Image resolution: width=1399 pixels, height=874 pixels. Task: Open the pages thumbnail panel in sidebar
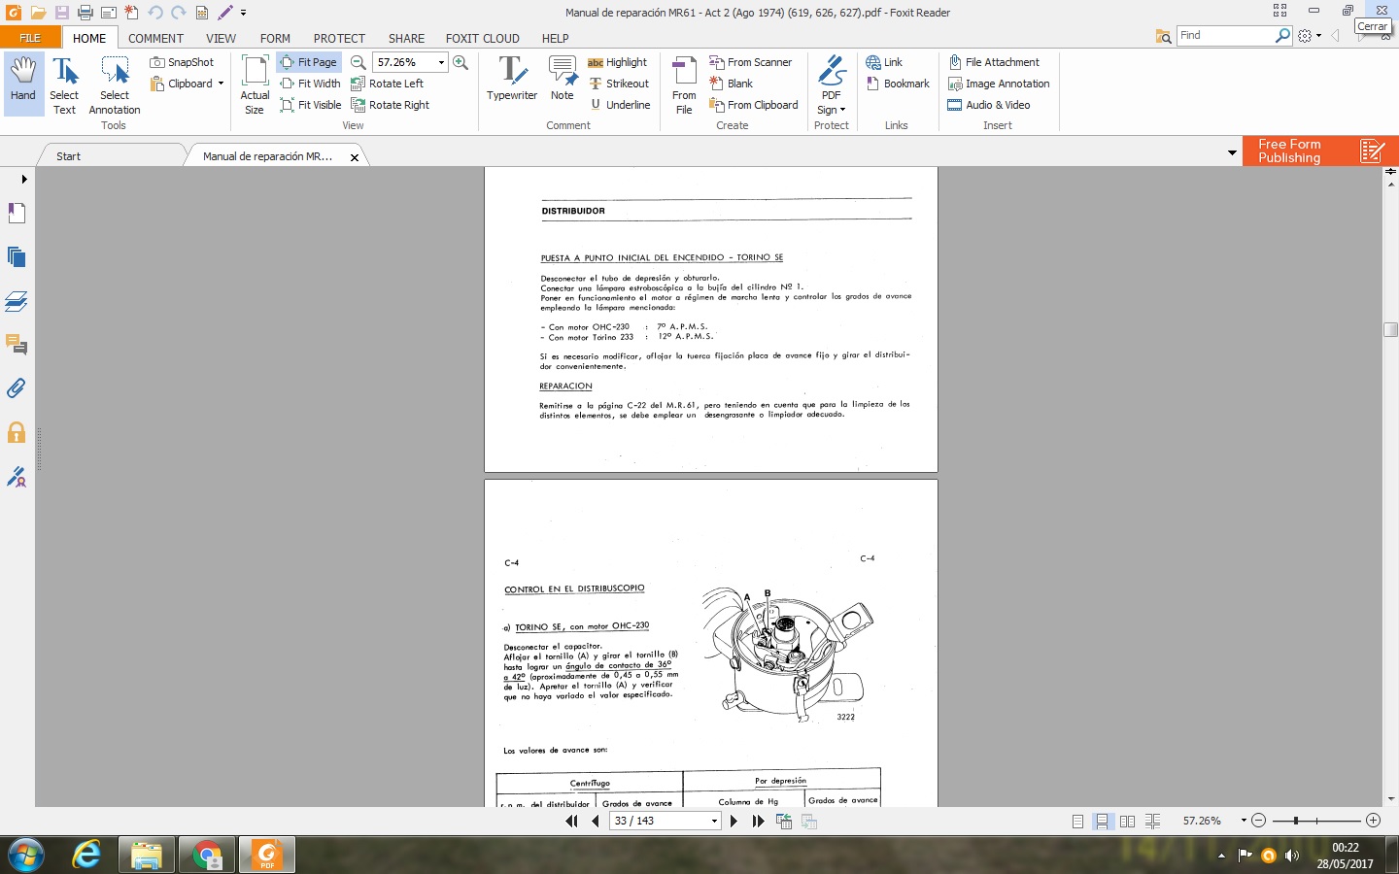17,256
